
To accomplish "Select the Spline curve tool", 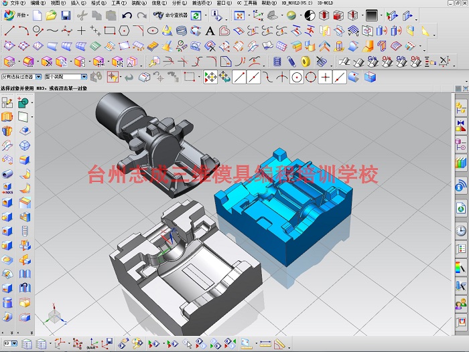I will pyautogui.click(x=52, y=31).
